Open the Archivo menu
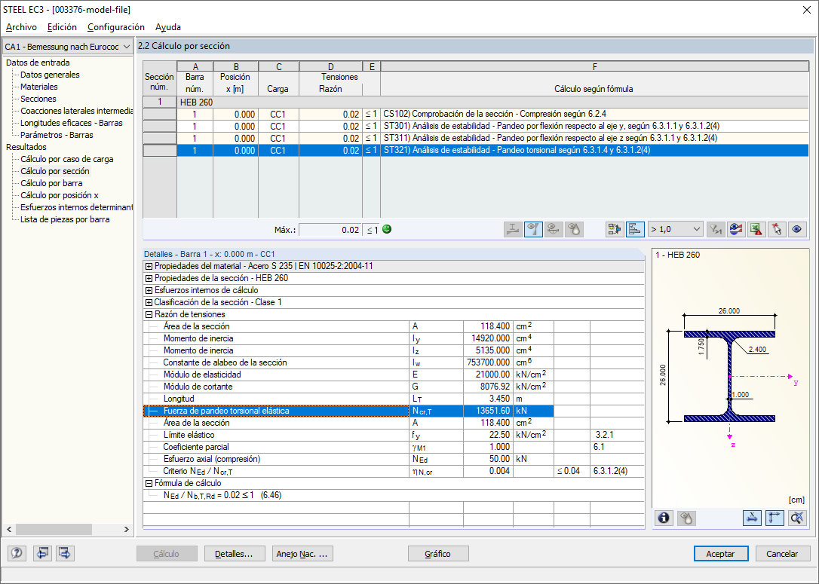This screenshot has height=584, width=819. [x=21, y=27]
